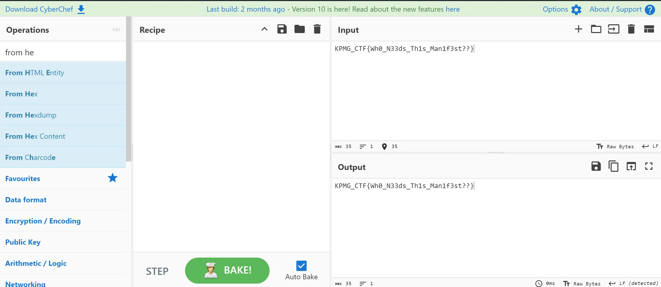The width and height of the screenshot is (661, 287).
Task: Copy the output to the clipboard
Action: pyautogui.click(x=613, y=166)
